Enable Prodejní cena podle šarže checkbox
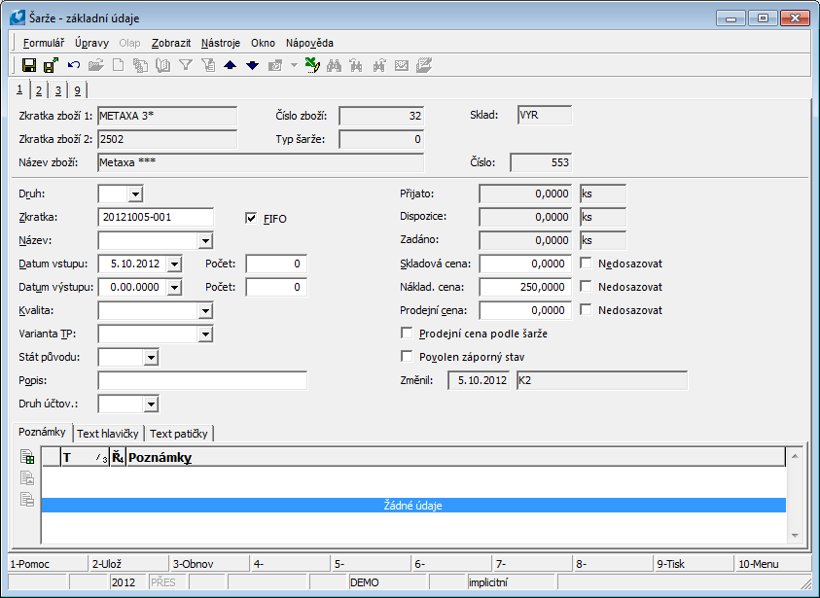This screenshot has height=598, width=820. coord(407,334)
